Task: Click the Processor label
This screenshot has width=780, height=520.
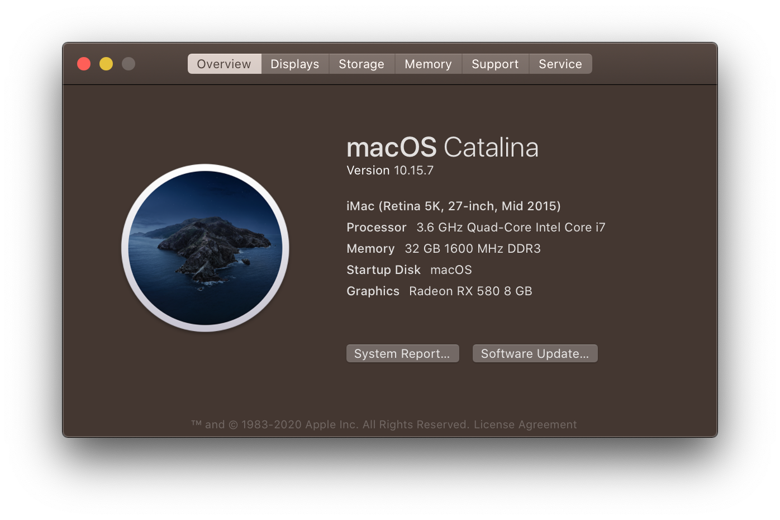Action: [377, 228]
